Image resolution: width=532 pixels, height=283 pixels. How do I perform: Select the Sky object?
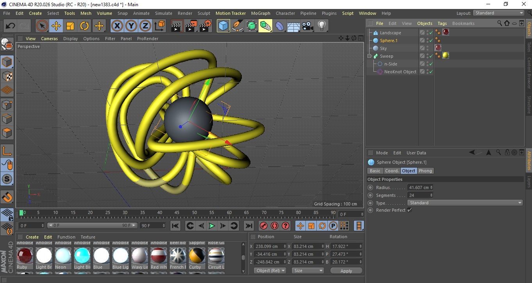click(x=383, y=48)
